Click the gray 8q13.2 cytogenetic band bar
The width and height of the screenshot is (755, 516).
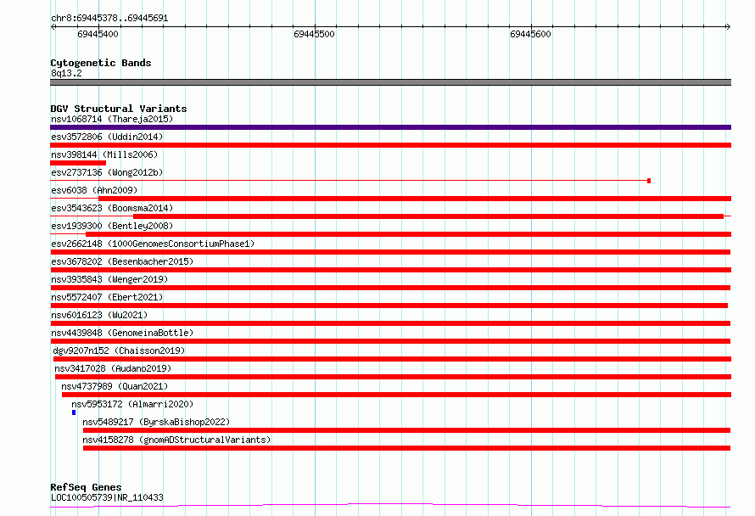390,82
